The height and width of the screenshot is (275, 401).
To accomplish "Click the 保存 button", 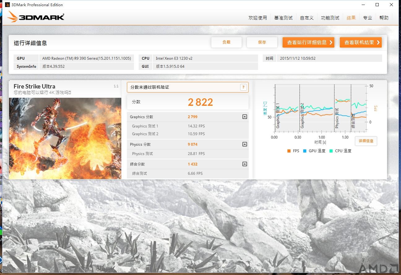I will click(x=262, y=42).
